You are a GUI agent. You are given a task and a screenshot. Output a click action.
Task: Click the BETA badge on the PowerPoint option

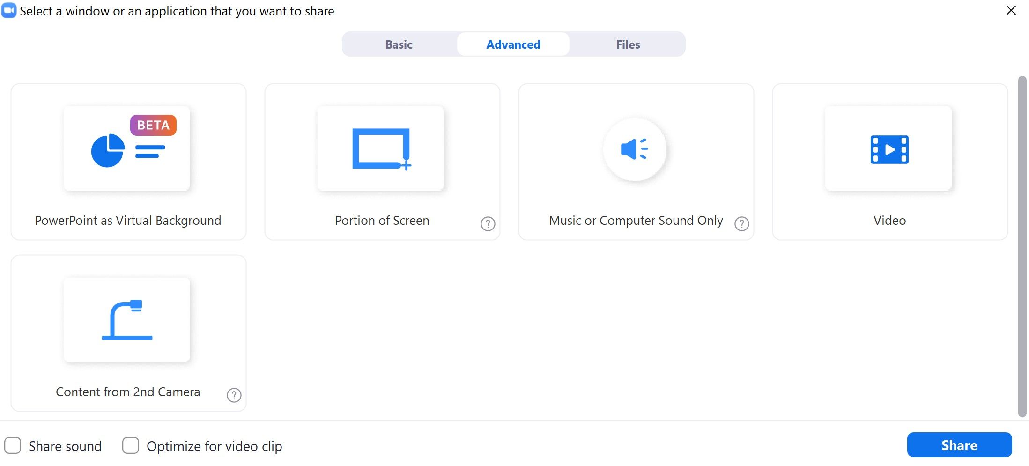pyautogui.click(x=153, y=125)
